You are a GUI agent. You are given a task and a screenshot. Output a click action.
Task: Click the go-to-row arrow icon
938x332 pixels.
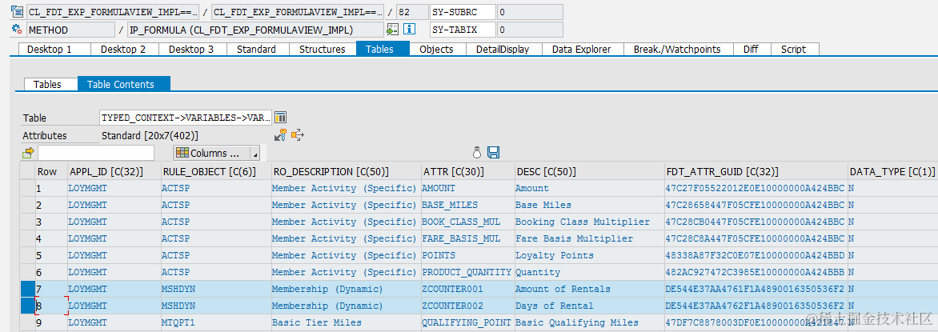click(x=28, y=153)
